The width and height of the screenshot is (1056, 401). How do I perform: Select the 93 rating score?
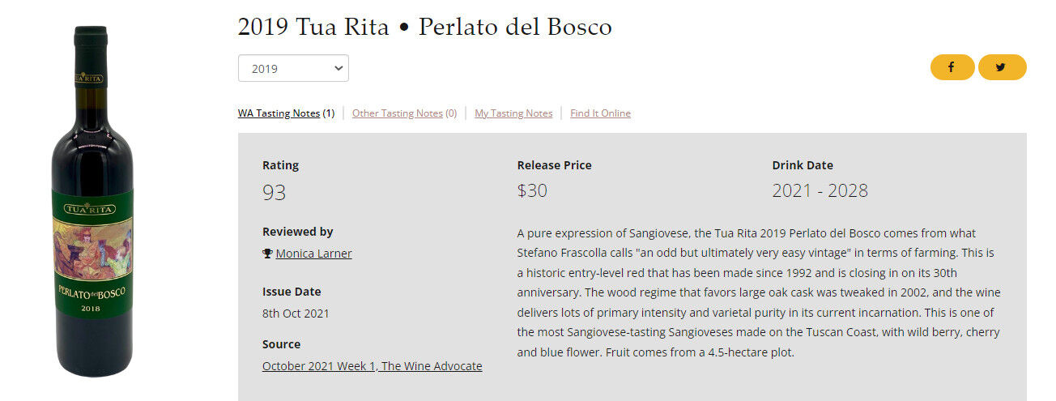(x=275, y=193)
